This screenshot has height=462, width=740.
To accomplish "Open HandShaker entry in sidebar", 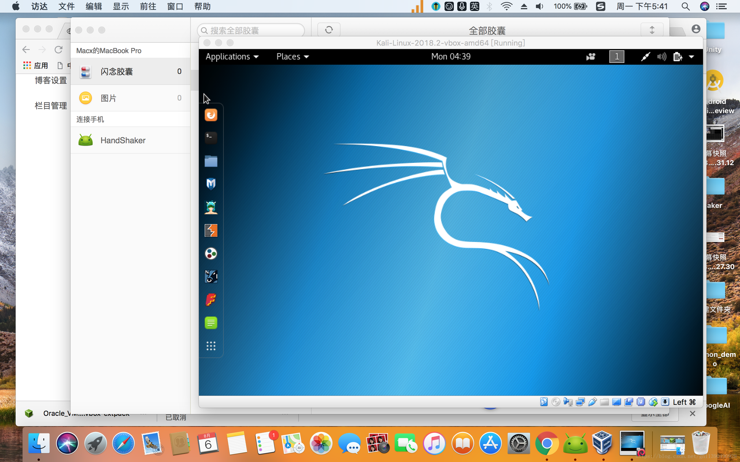I will [x=123, y=140].
